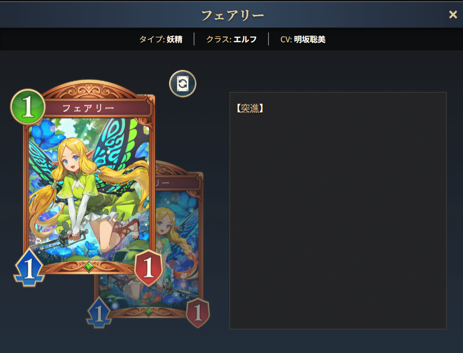Viewport: 463px width, 353px height.
Task: Click the タイプ: 妖精 label
Action: [x=160, y=39]
